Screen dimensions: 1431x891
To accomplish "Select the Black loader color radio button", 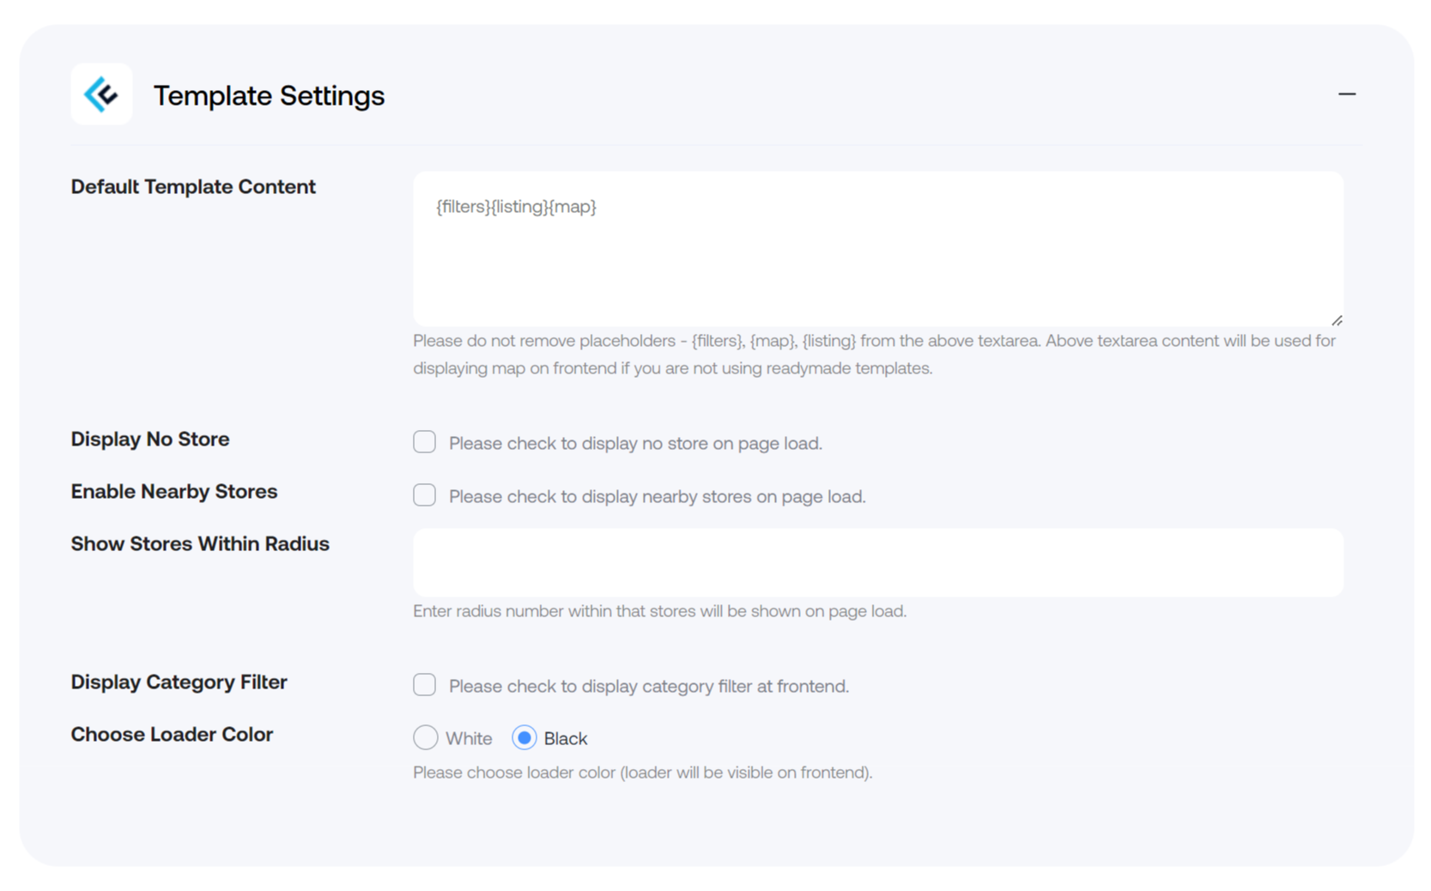I will (524, 737).
